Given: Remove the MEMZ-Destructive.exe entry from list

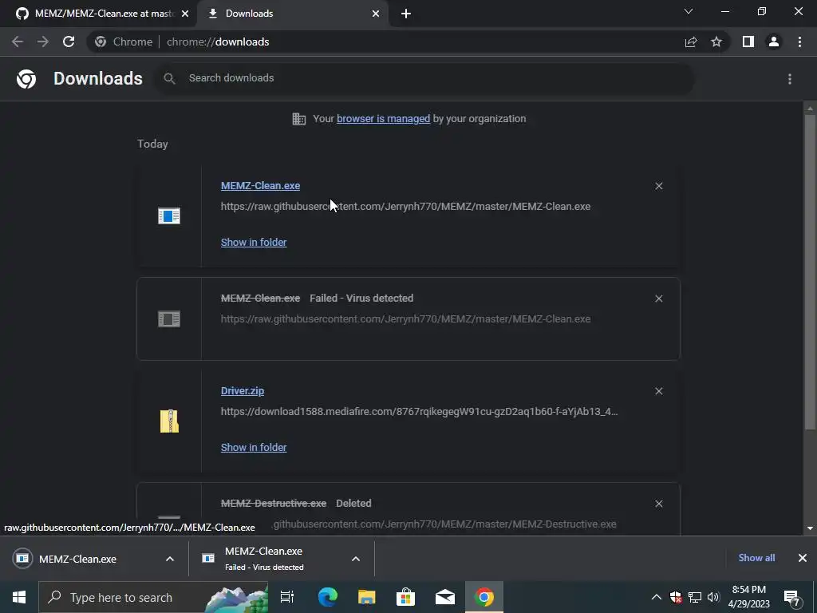Looking at the screenshot, I should pos(658,504).
